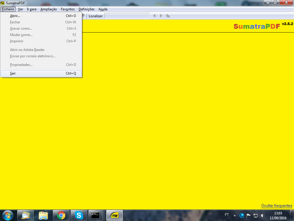Select the Propriedades... menu entry
The height and width of the screenshot is (221, 294).
point(41,65)
